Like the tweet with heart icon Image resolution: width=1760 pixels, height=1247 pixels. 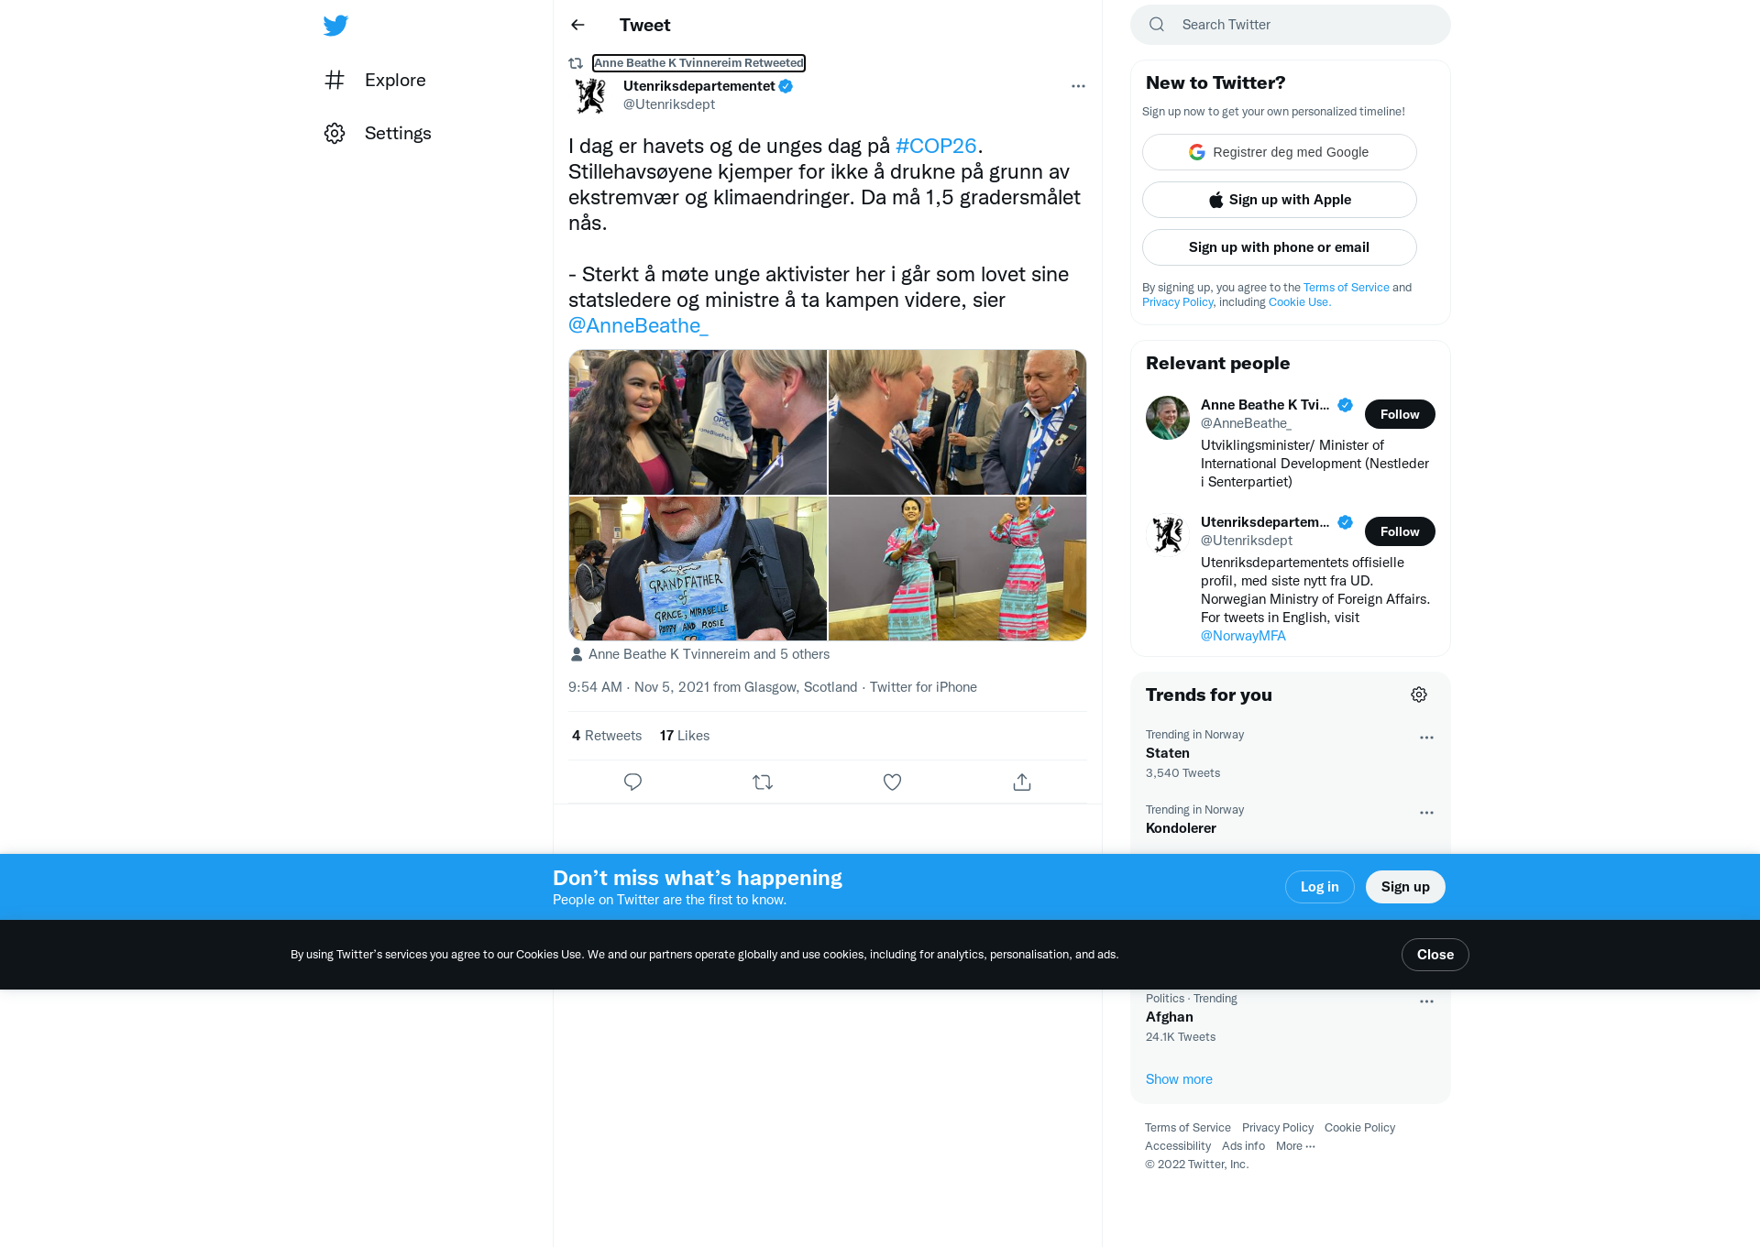coord(892,782)
